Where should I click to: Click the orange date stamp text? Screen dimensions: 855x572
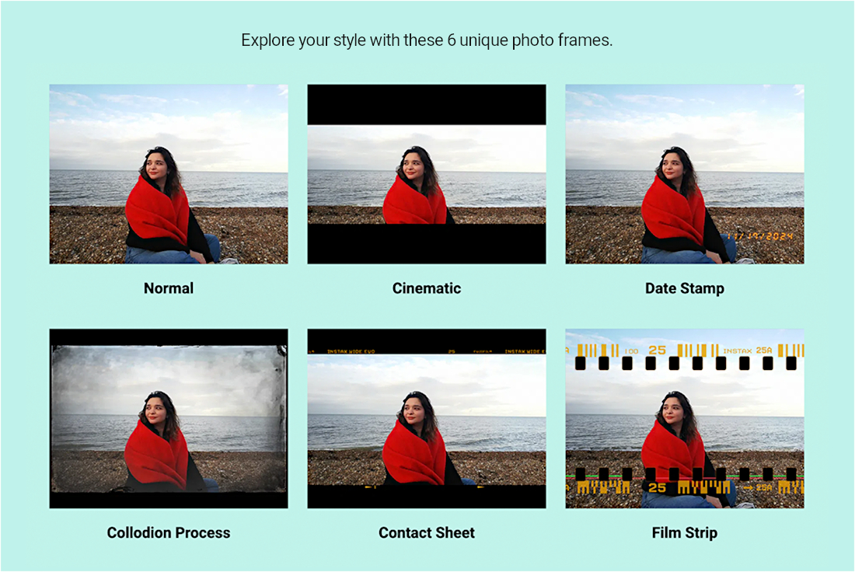(759, 237)
